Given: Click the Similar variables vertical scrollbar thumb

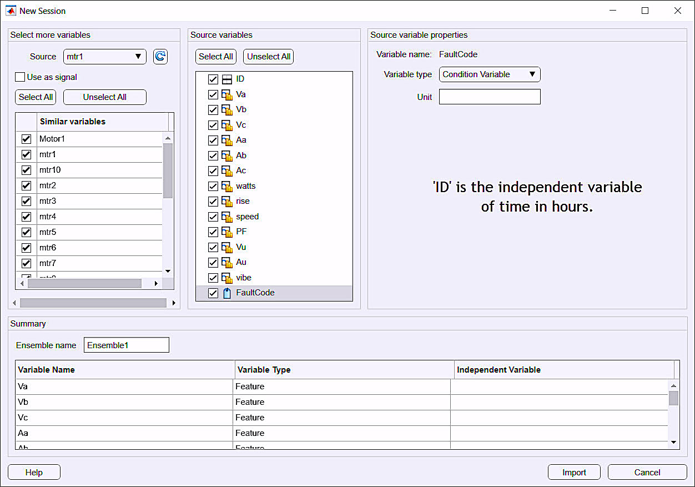Looking at the screenshot, I should [x=168, y=170].
